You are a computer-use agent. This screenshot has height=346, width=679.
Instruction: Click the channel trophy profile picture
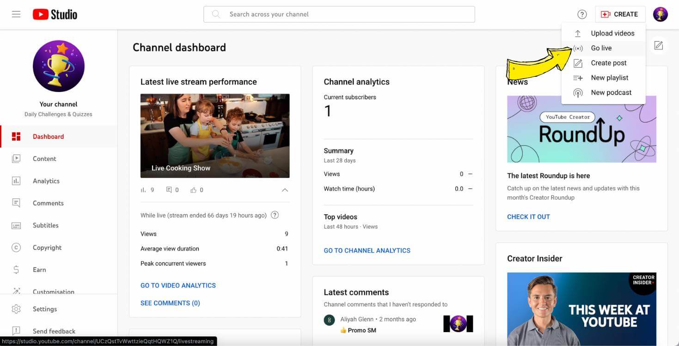point(59,66)
